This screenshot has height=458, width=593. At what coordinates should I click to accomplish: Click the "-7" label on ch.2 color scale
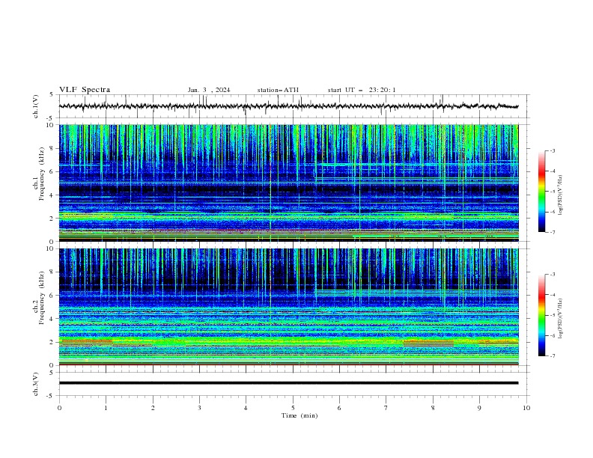tap(553, 355)
